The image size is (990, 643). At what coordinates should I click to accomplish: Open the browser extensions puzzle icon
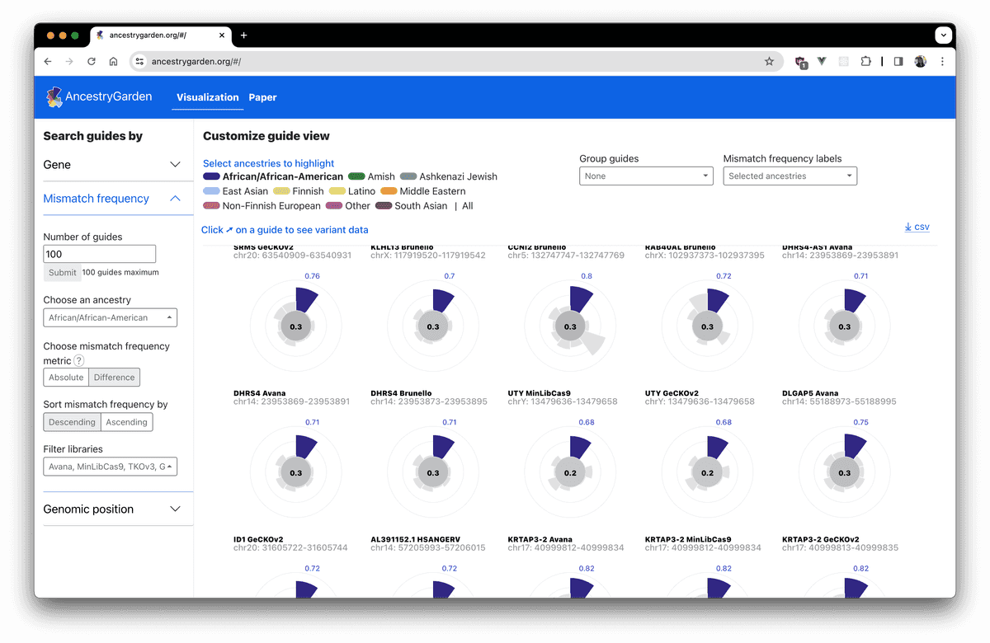pos(865,61)
